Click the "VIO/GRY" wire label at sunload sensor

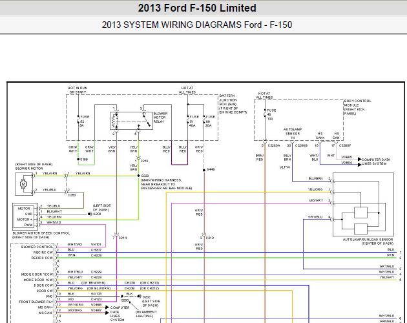click(x=316, y=200)
